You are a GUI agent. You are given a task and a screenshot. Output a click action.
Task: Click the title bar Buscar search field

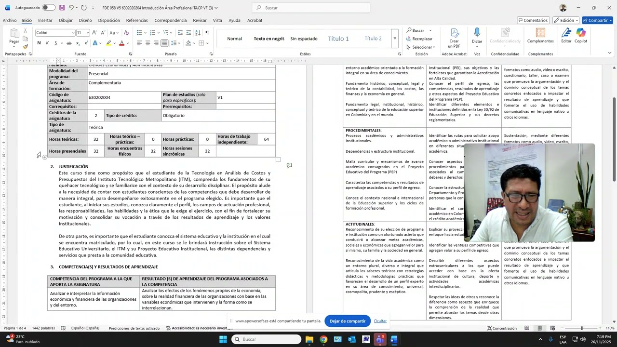click(x=311, y=8)
